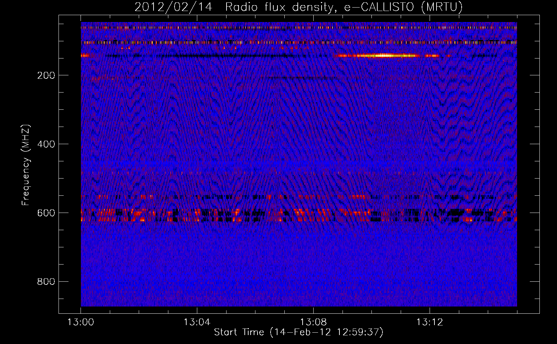The height and width of the screenshot is (344, 557).
Task: Click the 'Frequency (MHZ)' axis label
Action: click(x=26, y=165)
